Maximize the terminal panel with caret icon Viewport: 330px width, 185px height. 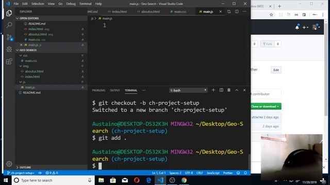coord(237,90)
